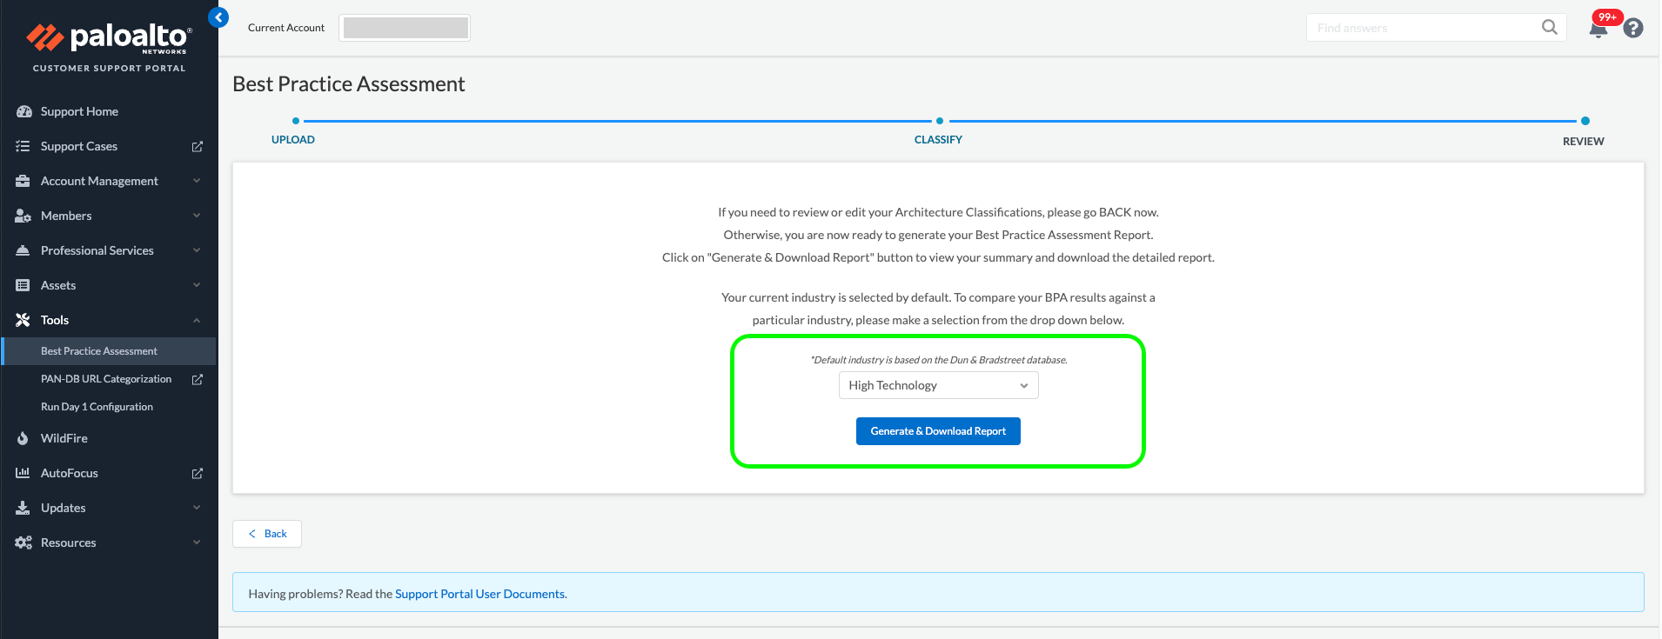Click the search magnifier icon
The height and width of the screenshot is (639, 1662).
click(x=1550, y=27)
